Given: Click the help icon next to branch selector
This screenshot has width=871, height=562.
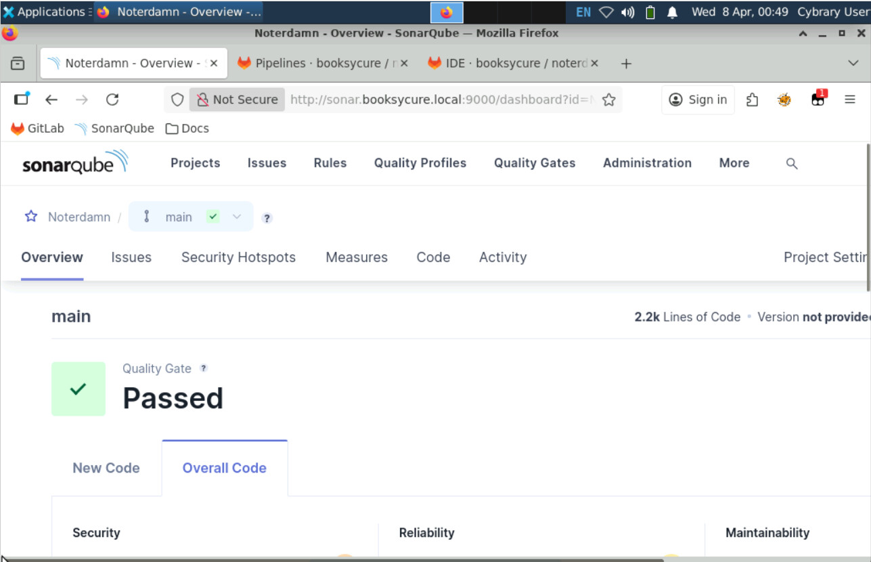Looking at the screenshot, I should tap(267, 218).
